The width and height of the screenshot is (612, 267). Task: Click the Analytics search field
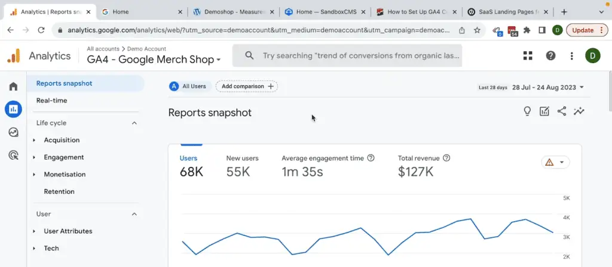(x=347, y=55)
